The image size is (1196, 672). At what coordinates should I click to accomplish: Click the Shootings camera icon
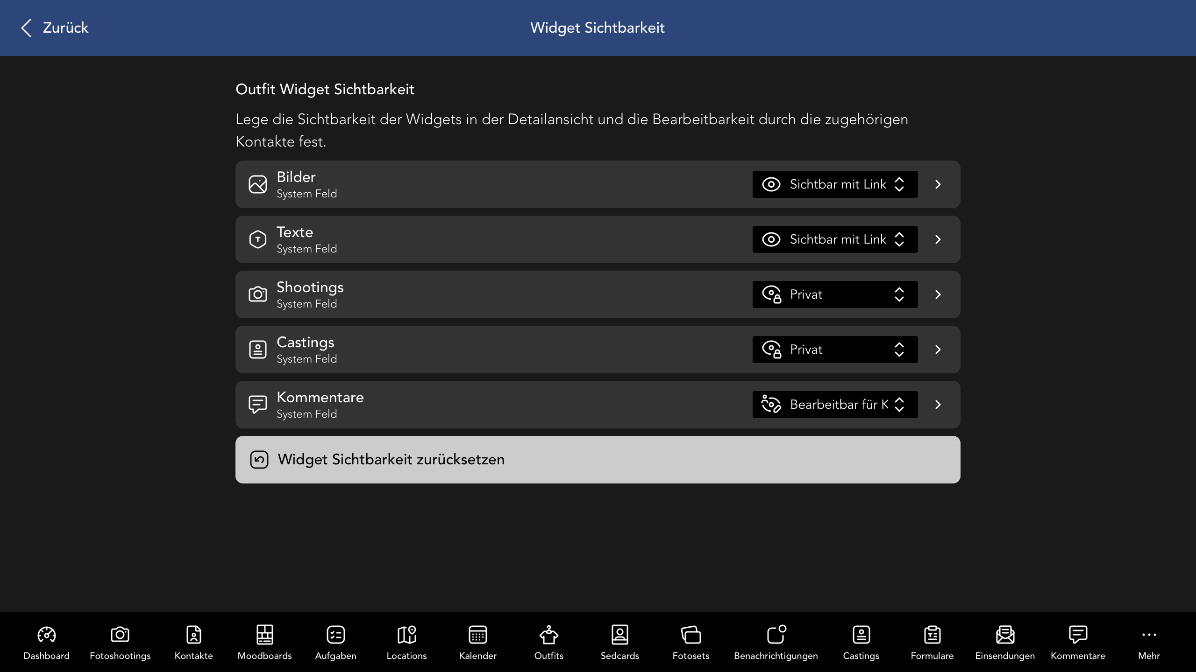pos(258,294)
